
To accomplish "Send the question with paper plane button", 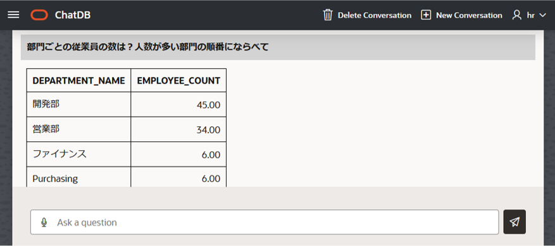I will [x=514, y=222].
